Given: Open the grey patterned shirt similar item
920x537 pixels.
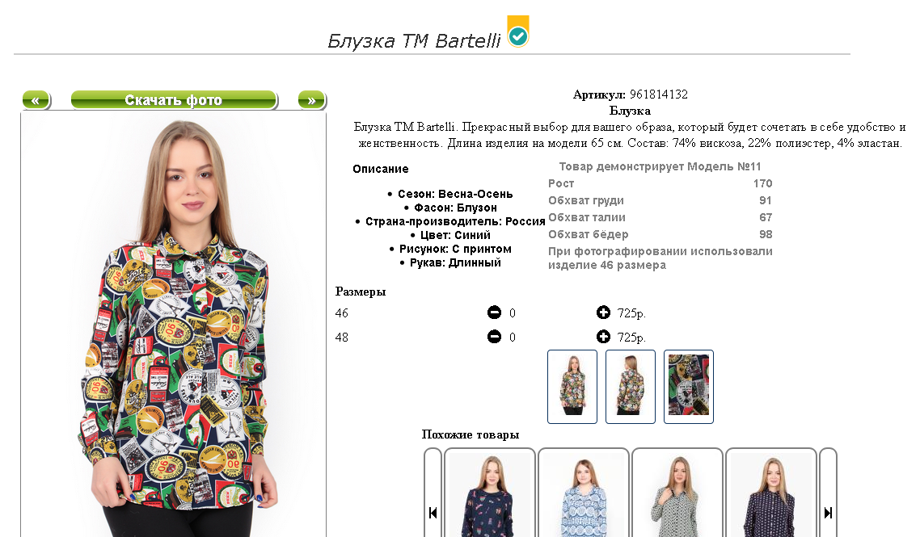Looking at the screenshot, I should coord(677,493).
